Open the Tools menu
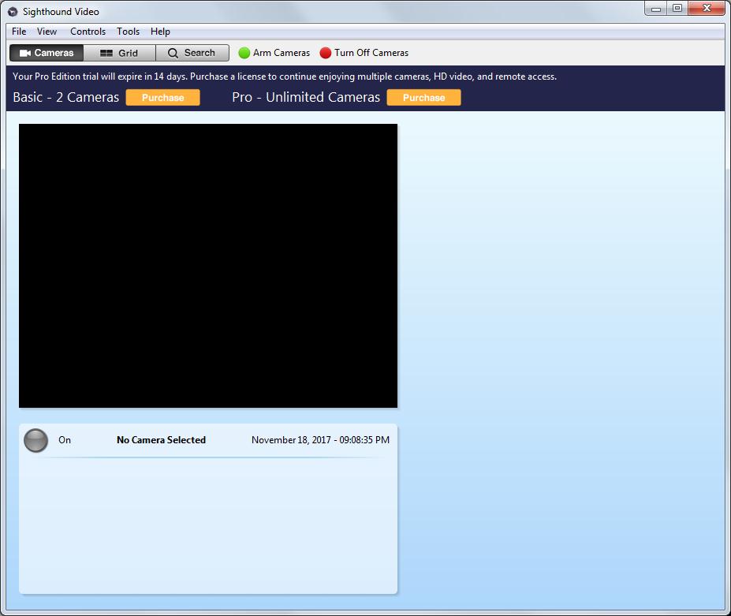This screenshot has width=731, height=616. (x=128, y=32)
